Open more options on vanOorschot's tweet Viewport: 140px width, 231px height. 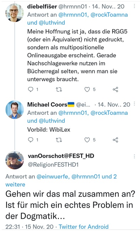point(134,156)
